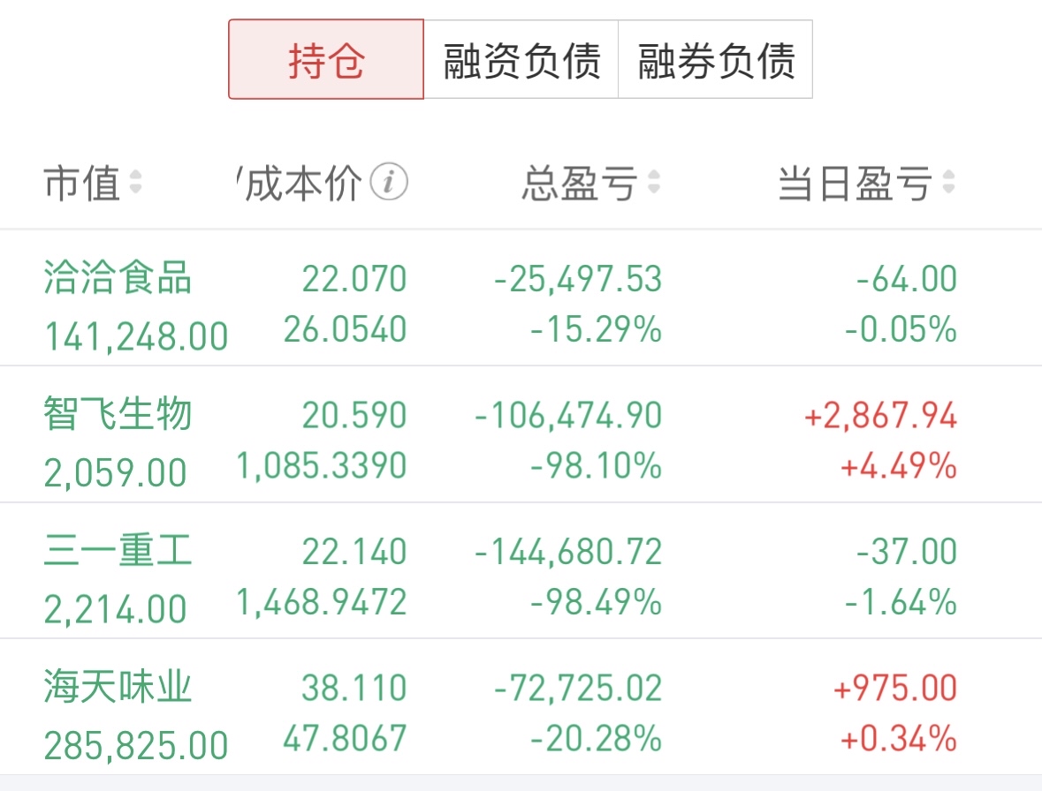Switch to the 融资负债 tab
1042x791 pixels.
[x=521, y=60]
